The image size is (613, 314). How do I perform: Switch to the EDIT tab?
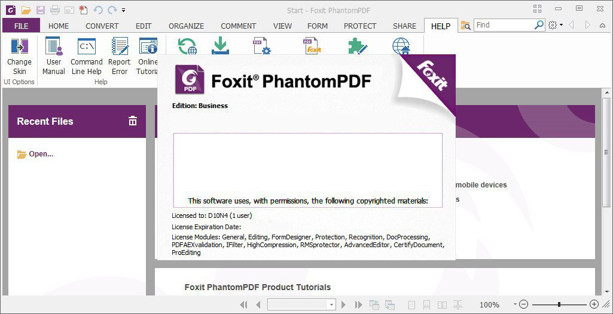(144, 26)
